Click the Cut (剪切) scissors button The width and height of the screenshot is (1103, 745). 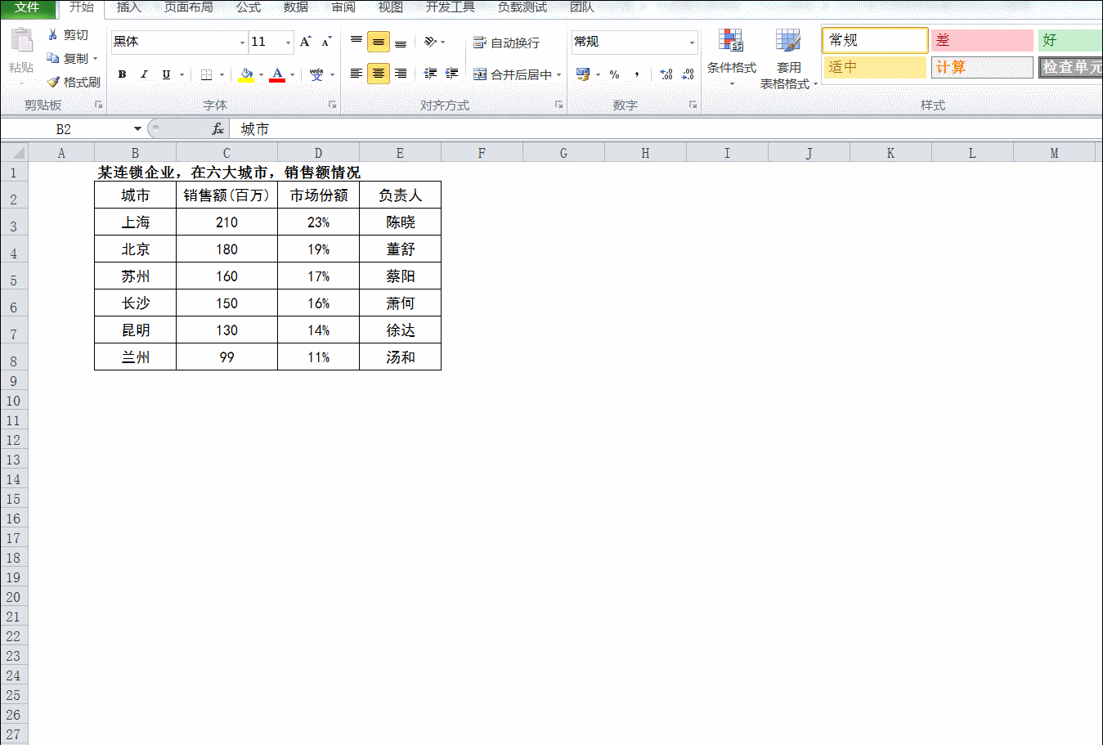67,35
